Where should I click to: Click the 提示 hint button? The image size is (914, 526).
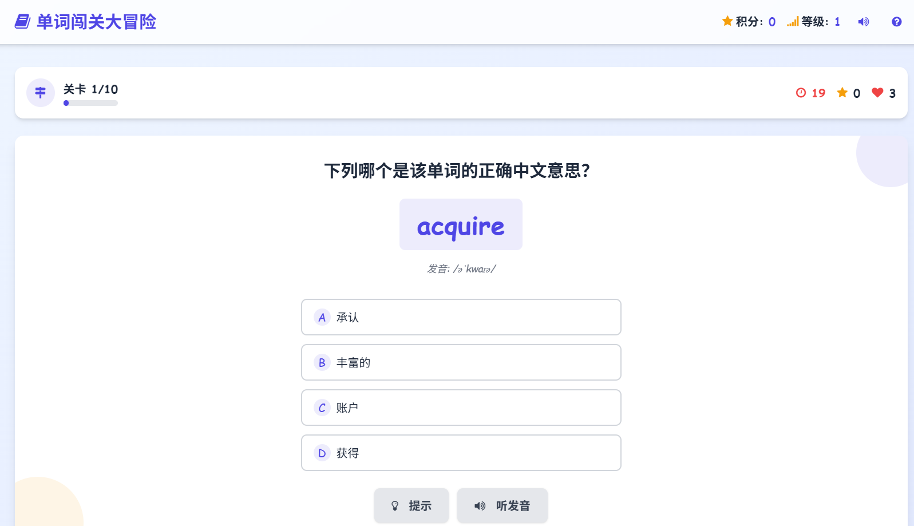pyautogui.click(x=412, y=505)
